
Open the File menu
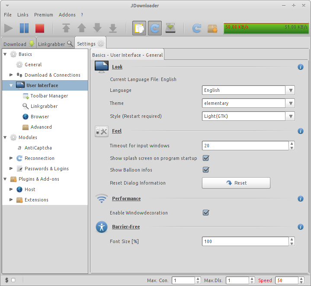pos(8,15)
